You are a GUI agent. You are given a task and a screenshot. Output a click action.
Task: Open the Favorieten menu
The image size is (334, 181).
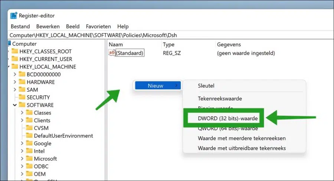pyautogui.click(x=98, y=26)
